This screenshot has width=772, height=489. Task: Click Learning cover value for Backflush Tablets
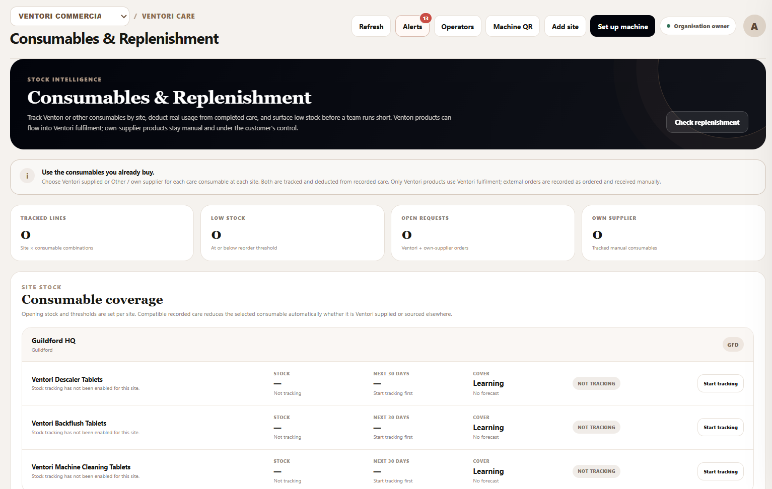[488, 427]
